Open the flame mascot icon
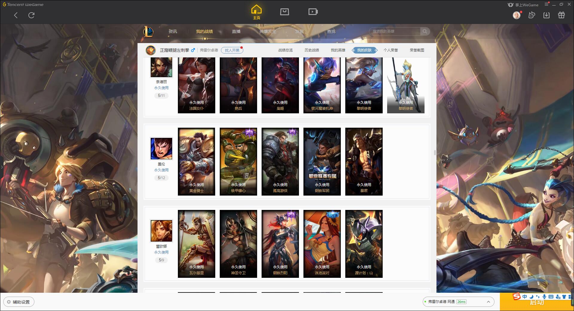The width and height of the screenshot is (574, 311). (x=532, y=15)
